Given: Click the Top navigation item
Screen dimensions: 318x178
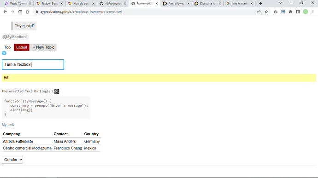Looking at the screenshot, I should point(7,47).
